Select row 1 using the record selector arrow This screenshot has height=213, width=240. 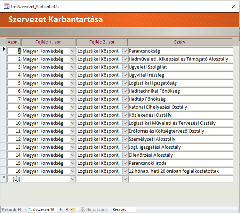click(3, 50)
